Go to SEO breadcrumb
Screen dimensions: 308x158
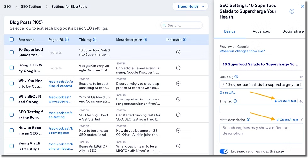8,7
